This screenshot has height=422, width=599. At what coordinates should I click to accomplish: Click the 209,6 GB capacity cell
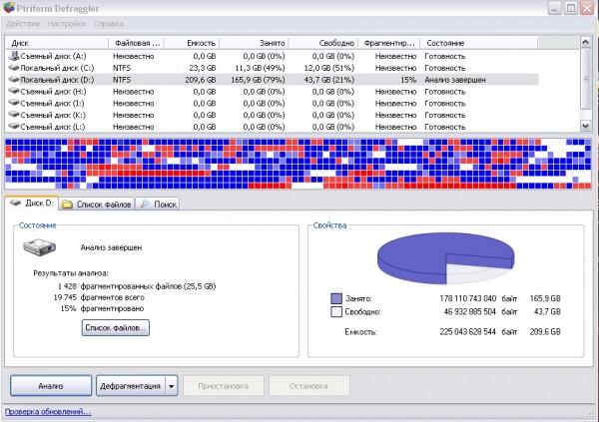tap(201, 80)
